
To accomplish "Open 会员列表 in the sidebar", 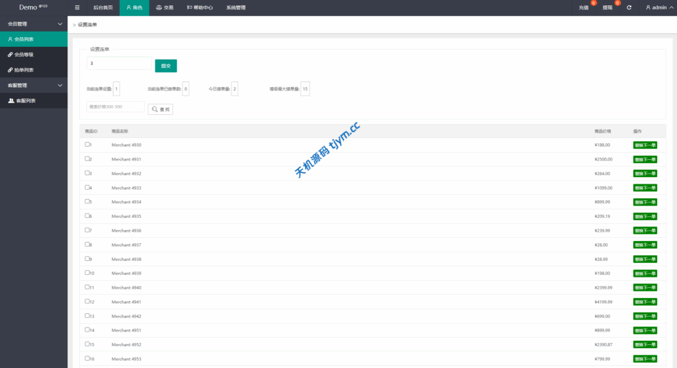I will coord(24,40).
